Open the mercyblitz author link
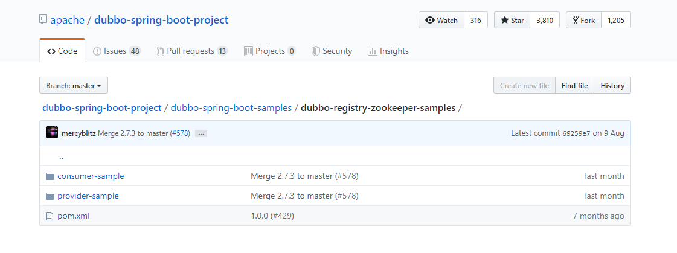This screenshot has width=677, height=253. pyautogui.click(x=79, y=133)
